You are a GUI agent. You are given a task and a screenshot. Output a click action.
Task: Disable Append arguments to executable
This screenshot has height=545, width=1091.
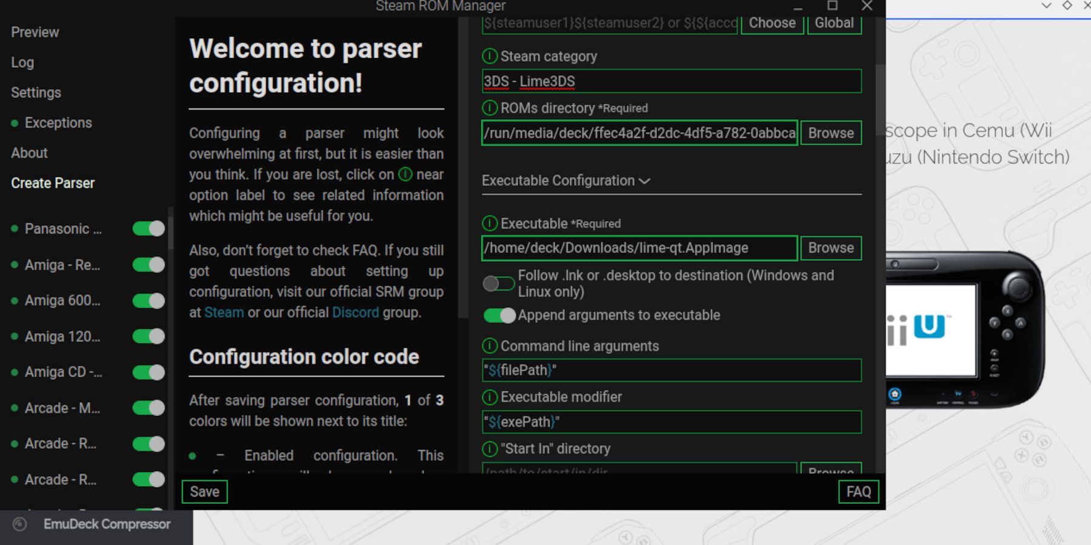tap(499, 315)
